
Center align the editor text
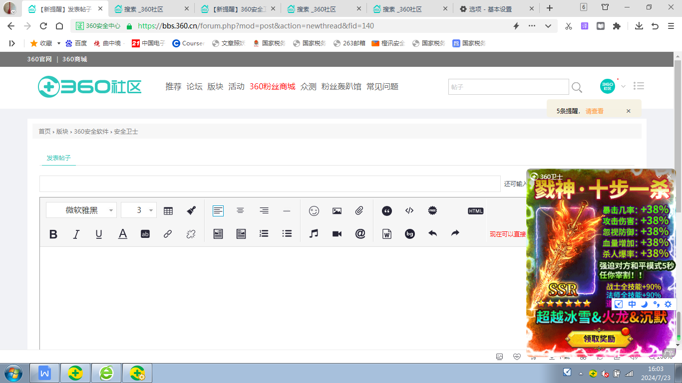point(240,211)
